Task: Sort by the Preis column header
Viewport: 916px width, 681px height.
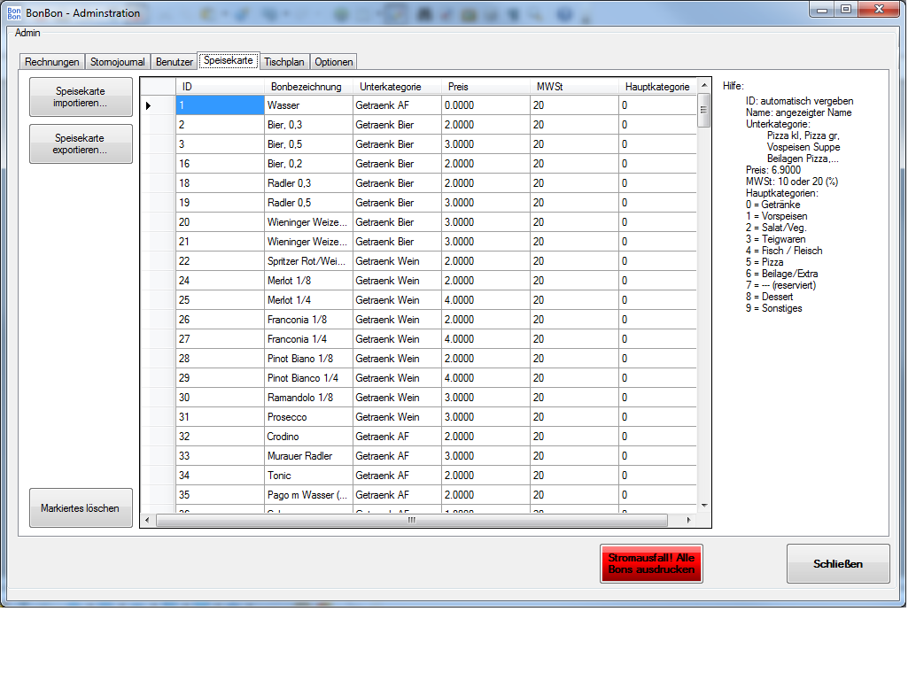Action: [485, 87]
